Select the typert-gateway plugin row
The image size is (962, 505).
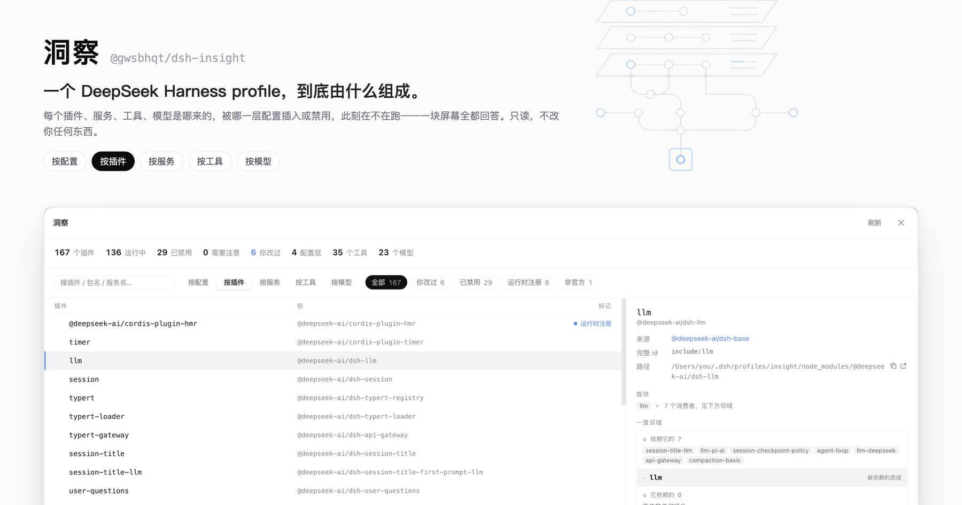(333, 435)
